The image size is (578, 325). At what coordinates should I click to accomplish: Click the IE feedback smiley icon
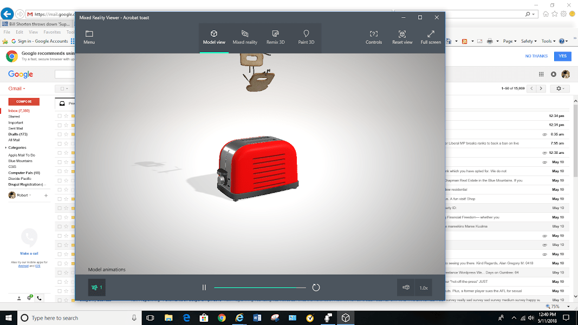click(x=572, y=14)
